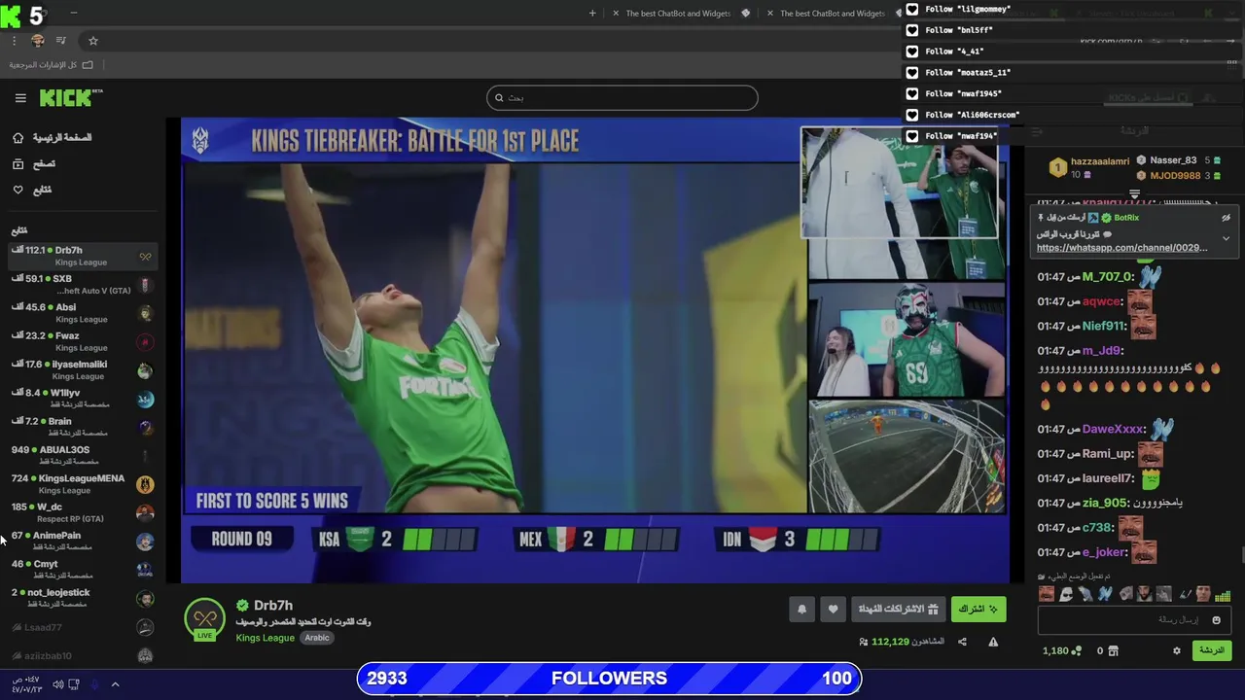The height and width of the screenshot is (700, 1245).
Task: Click MJOD9988 in gift leaderboard
Action: tap(1175, 176)
